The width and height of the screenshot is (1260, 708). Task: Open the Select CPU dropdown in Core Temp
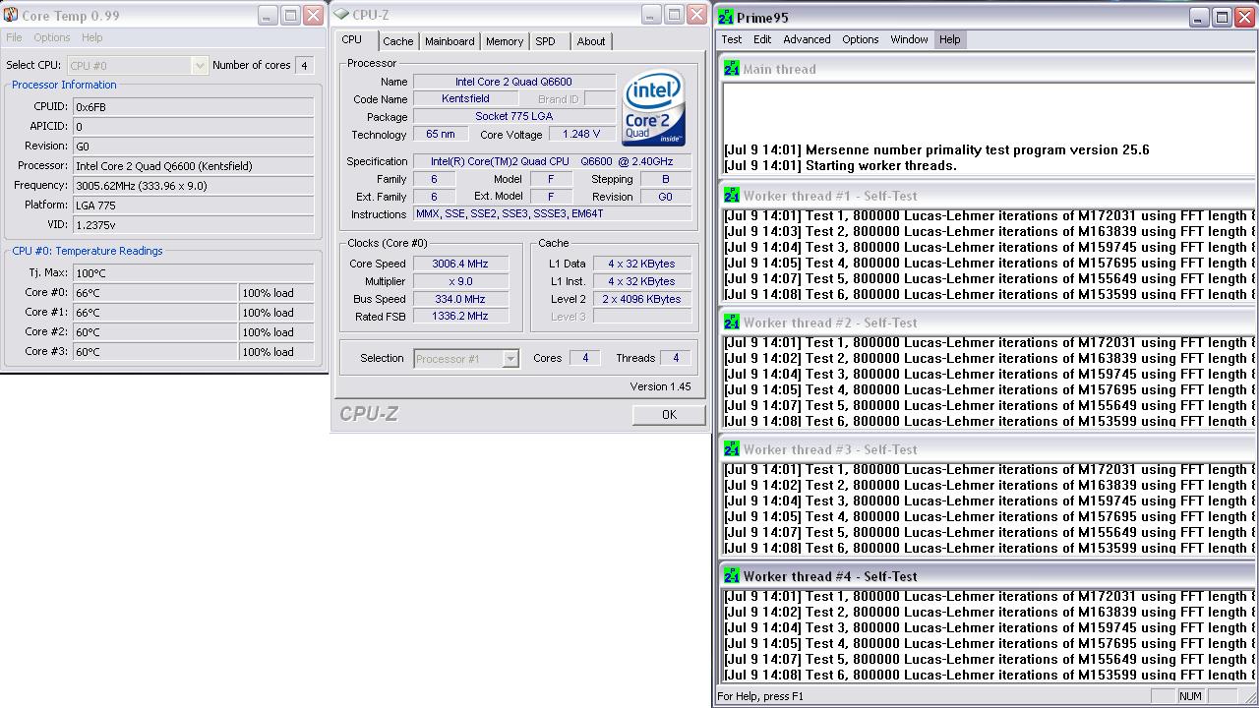(x=200, y=65)
